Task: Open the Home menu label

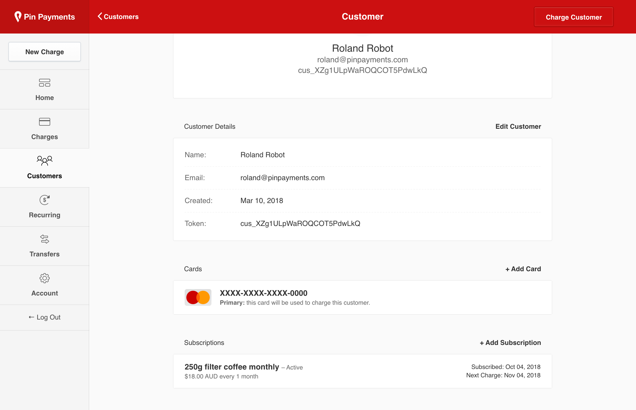Action: pyautogui.click(x=45, y=98)
